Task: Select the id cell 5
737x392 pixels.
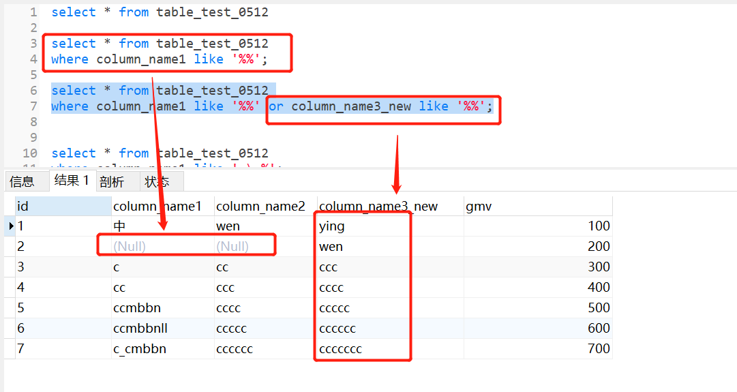Action: click(63, 308)
